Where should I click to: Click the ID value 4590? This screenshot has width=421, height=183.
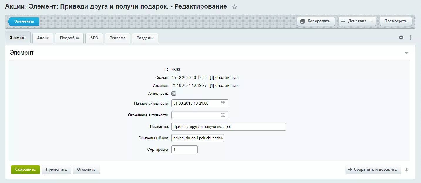(x=176, y=70)
